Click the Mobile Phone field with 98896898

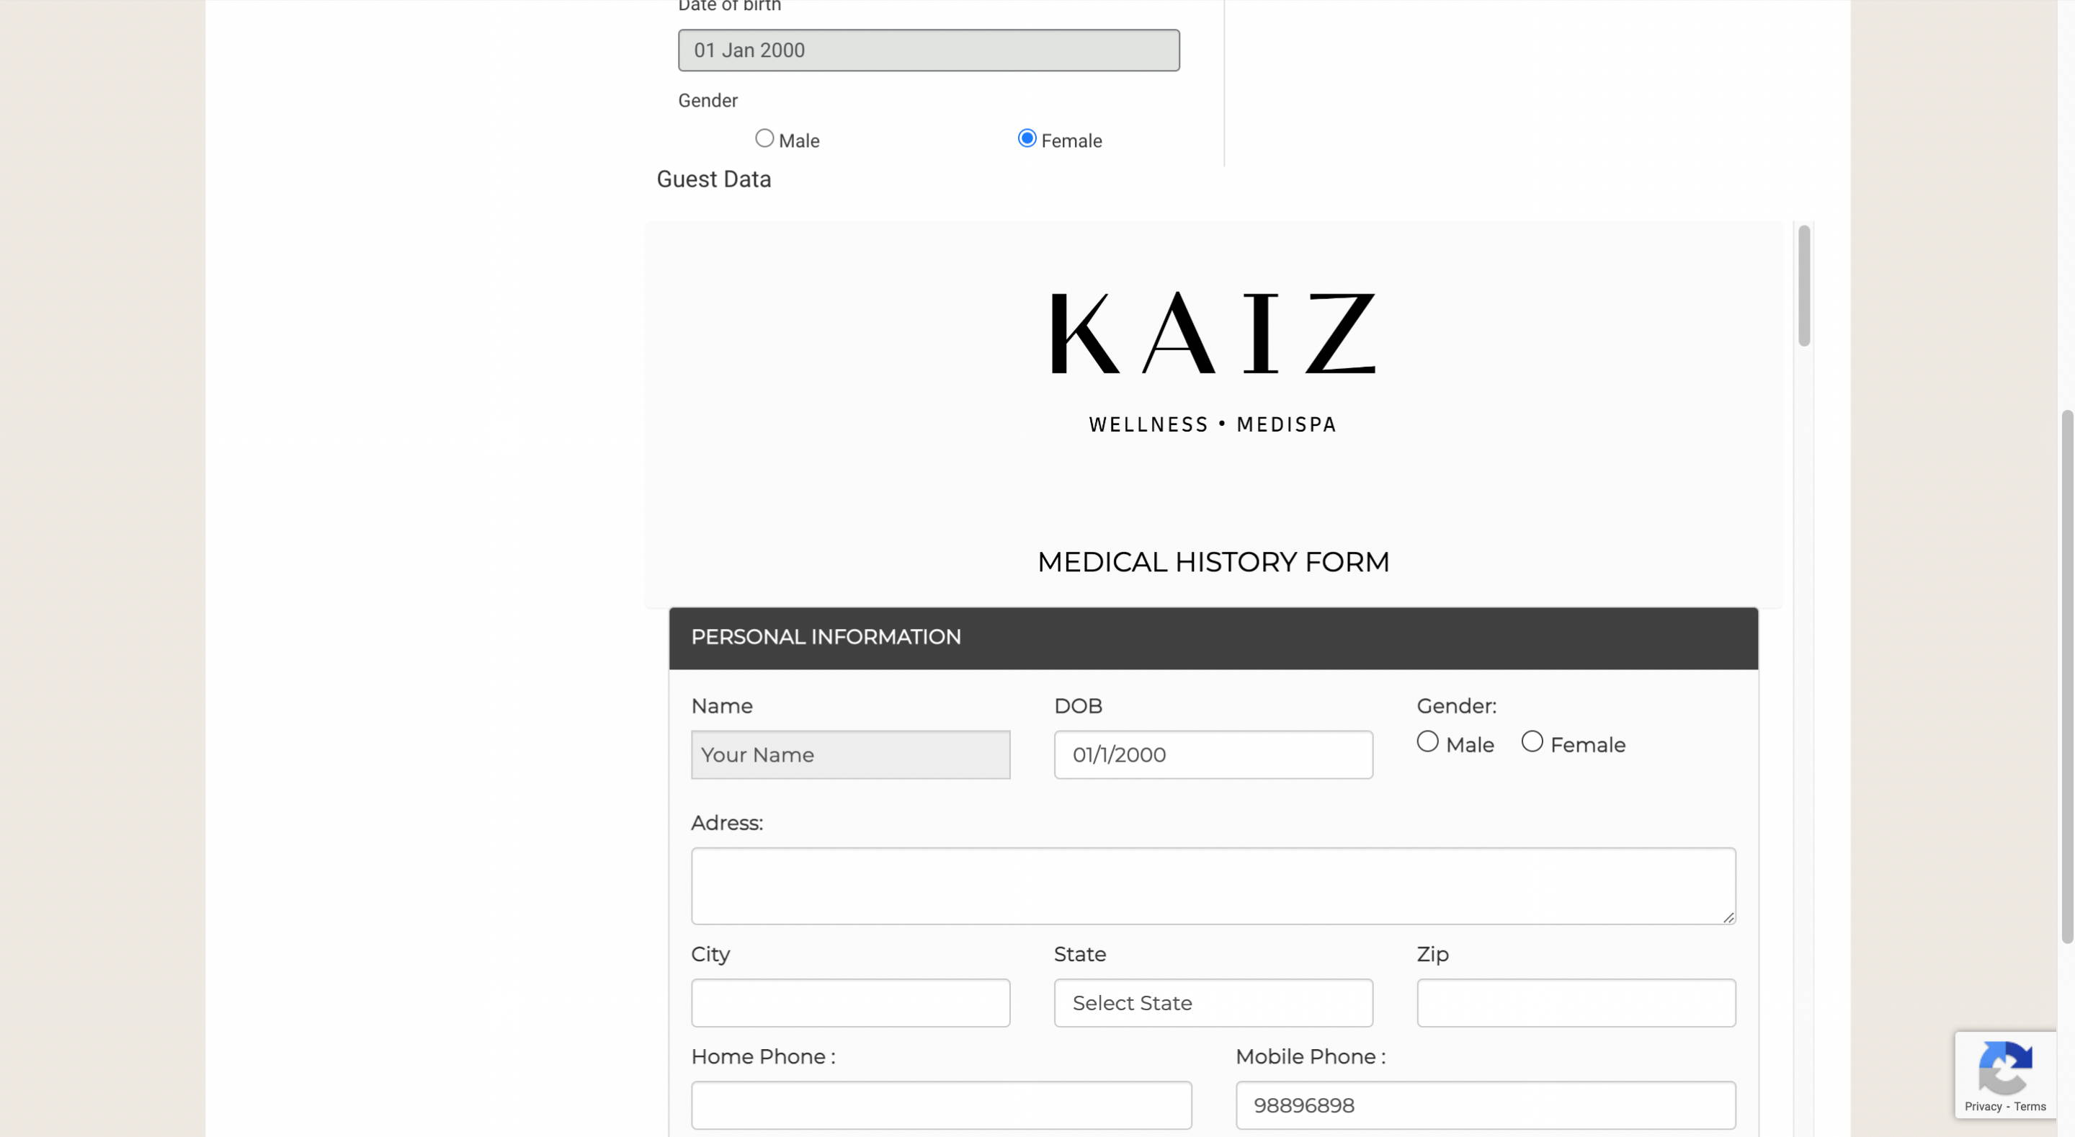pos(1486,1105)
